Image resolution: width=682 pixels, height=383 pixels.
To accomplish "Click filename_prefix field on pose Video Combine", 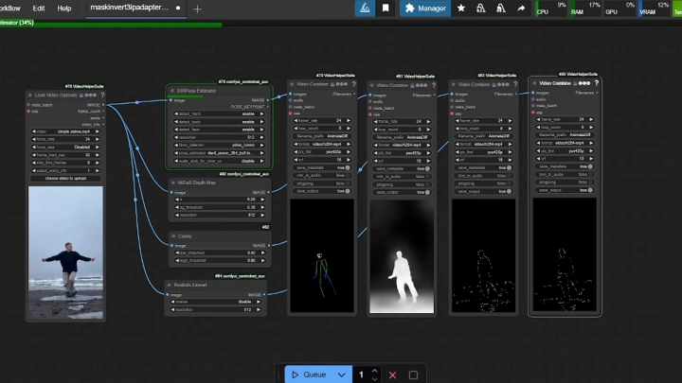I will 322,136.
